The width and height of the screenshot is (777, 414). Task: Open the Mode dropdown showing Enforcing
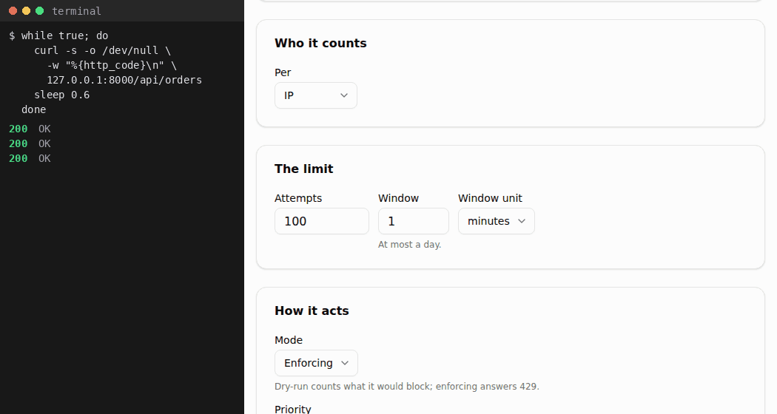(316, 363)
